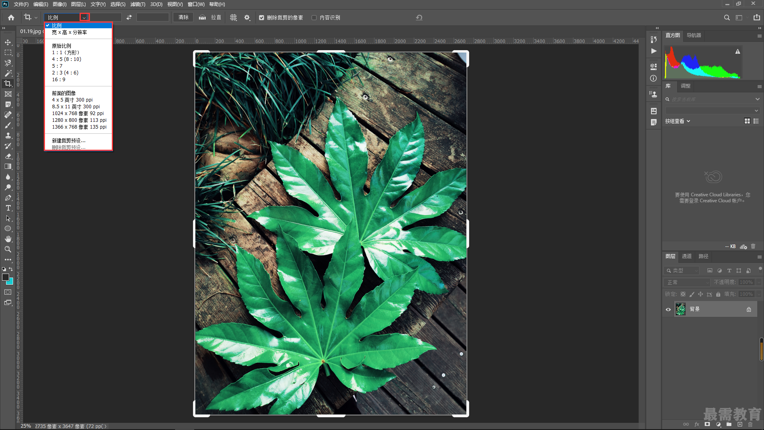Open the 按组查看 dropdown
Screen dimensions: 764x430
[x=678, y=121]
